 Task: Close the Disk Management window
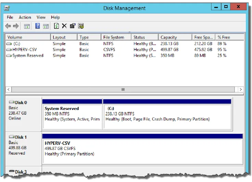(x=238, y=7)
